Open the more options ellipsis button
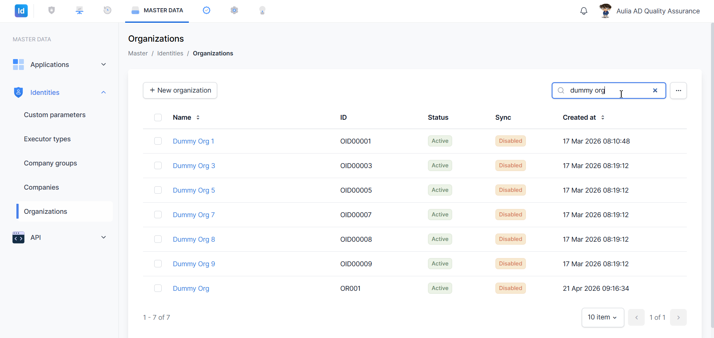This screenshot has width=714, height=338. [678, 90]
